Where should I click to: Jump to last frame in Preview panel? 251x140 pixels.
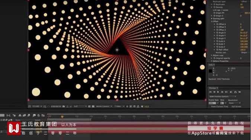pos(226,92)
